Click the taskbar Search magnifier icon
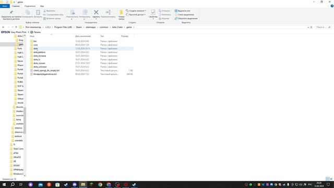This screenshot has width=334, height=188. click(x=13, y=184)
